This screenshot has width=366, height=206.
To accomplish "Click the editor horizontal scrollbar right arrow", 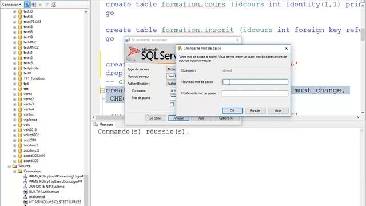I will pyautogui.click(x=358, y=117).
